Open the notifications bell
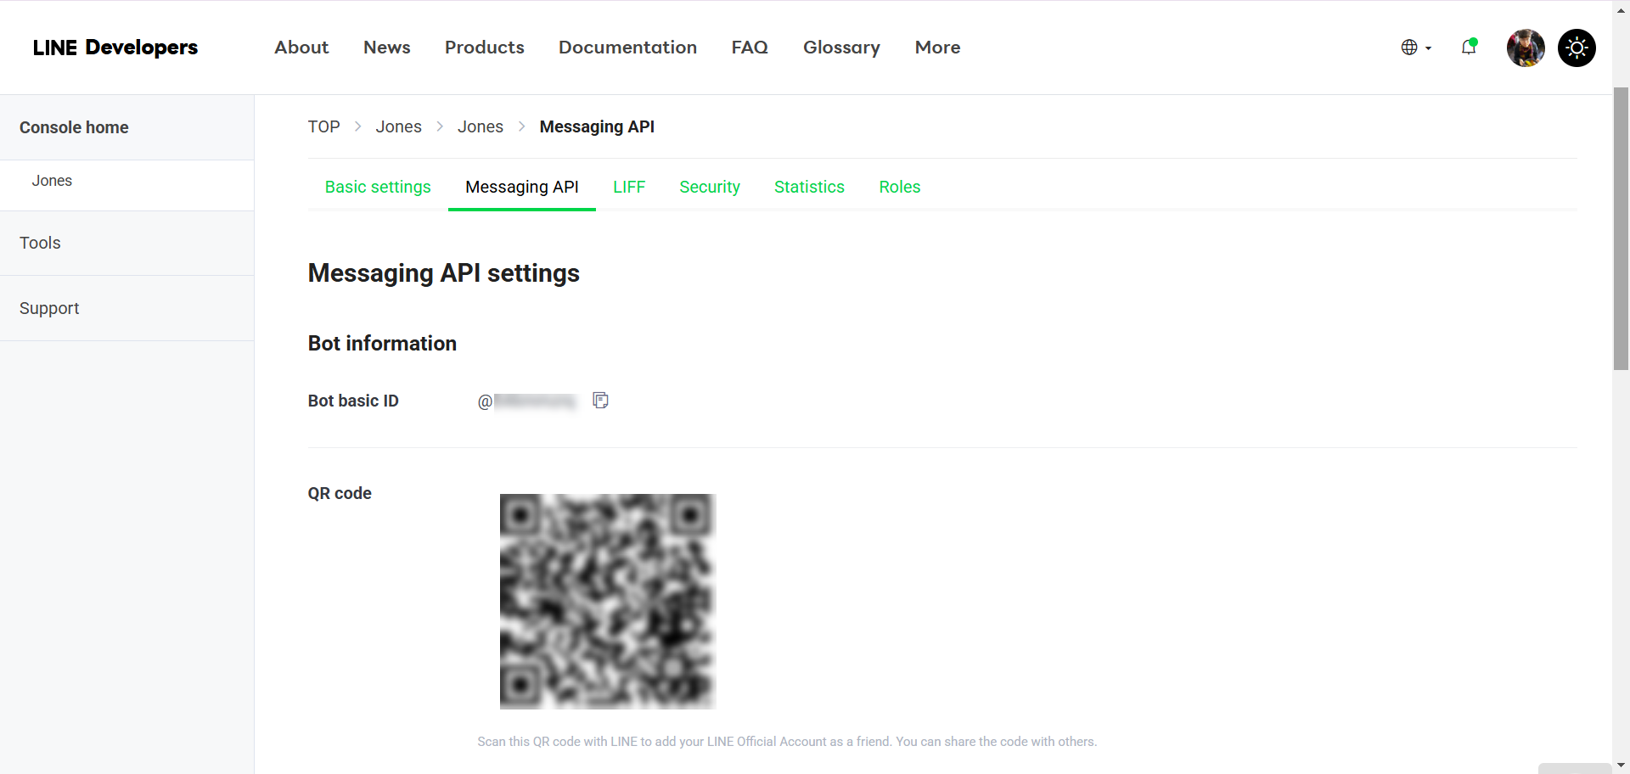Viewport: 1630px width, 774px height. 1468,48
